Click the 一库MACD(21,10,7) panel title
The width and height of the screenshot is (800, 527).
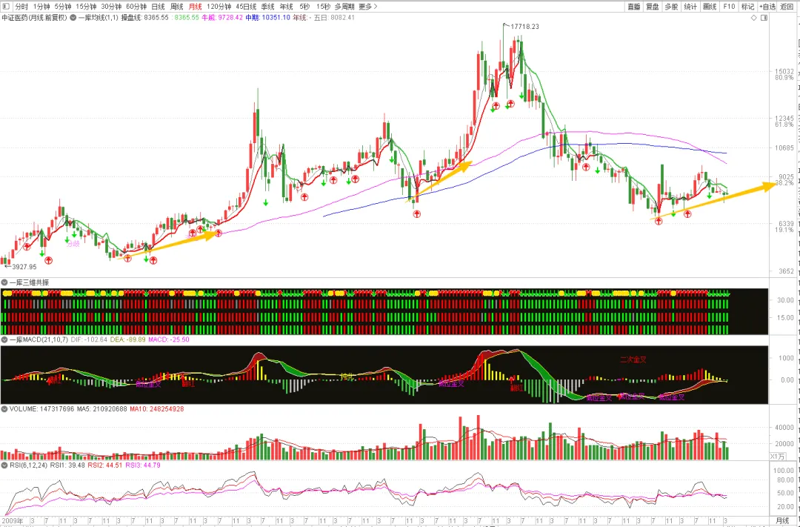point(39,339)
